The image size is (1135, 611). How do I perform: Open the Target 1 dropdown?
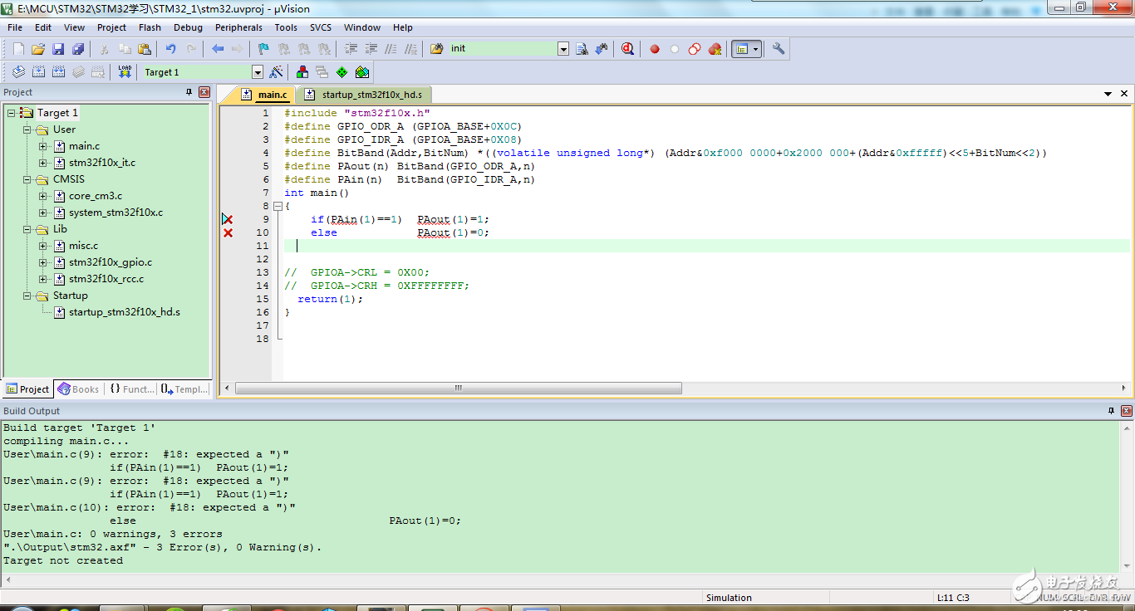[x=258, y=72]
